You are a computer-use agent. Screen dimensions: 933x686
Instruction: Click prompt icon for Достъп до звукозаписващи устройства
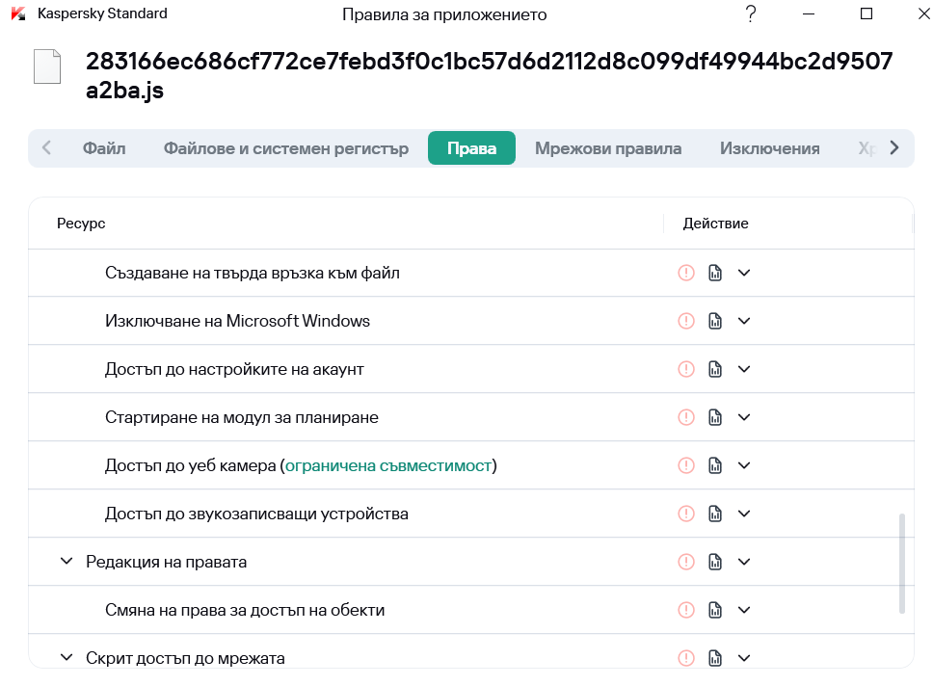click(686, 514)
